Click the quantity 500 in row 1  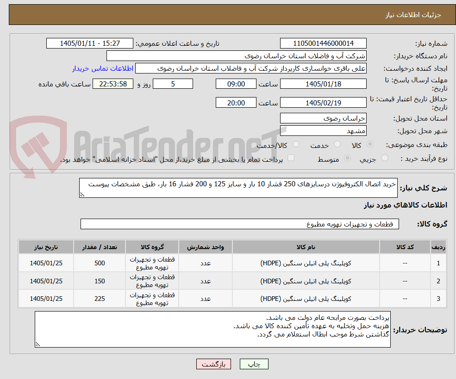tap(100, 263)
